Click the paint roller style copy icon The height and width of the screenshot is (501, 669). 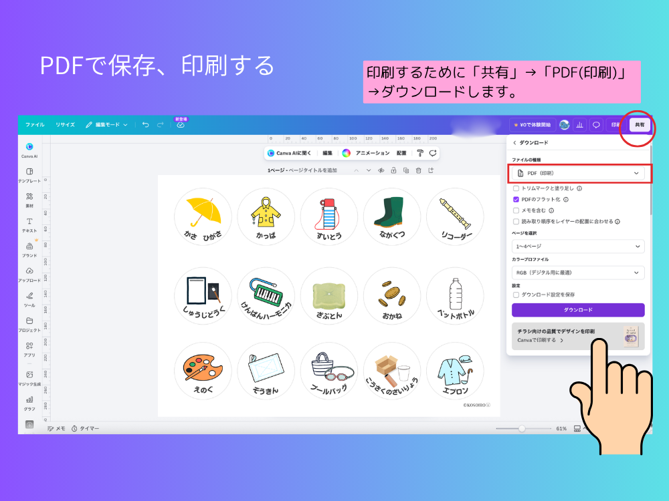point(420,153)
